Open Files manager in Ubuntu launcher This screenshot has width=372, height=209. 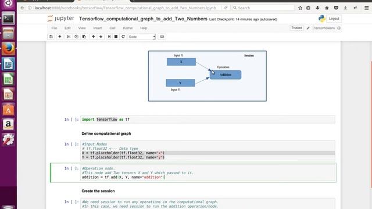pos(8,34)
